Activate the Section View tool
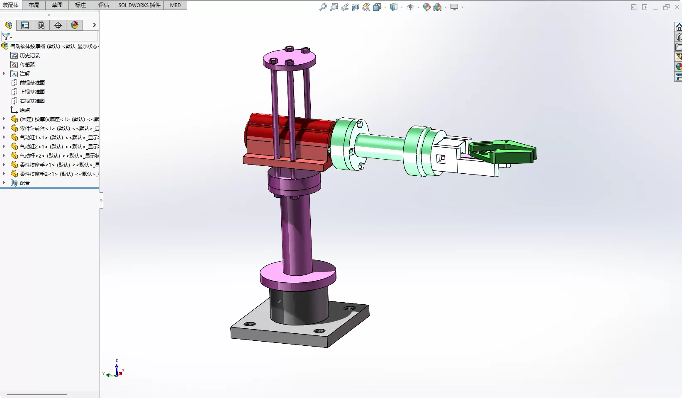Image resolution: width=682 pixels, height=398 pixels. click(x=356, y=7)
